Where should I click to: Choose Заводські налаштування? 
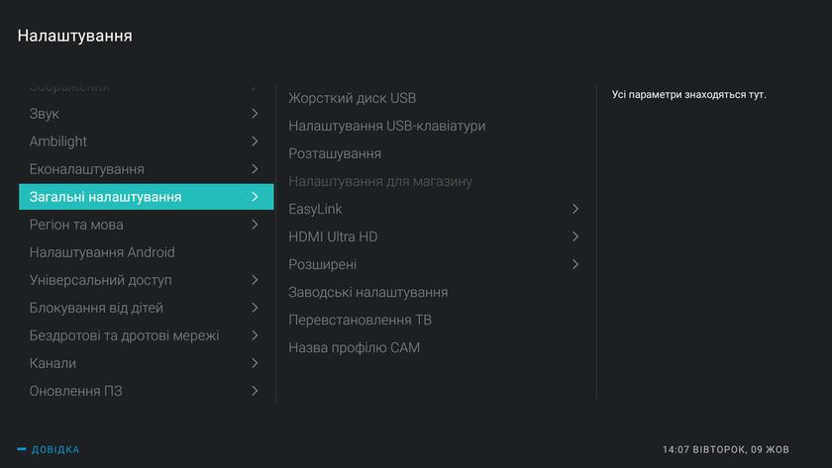pos(367,292)
